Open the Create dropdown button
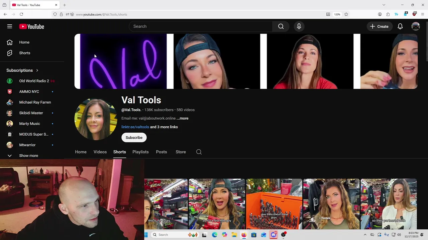Viewport: 428px width, 240px height. click(380, 26)
